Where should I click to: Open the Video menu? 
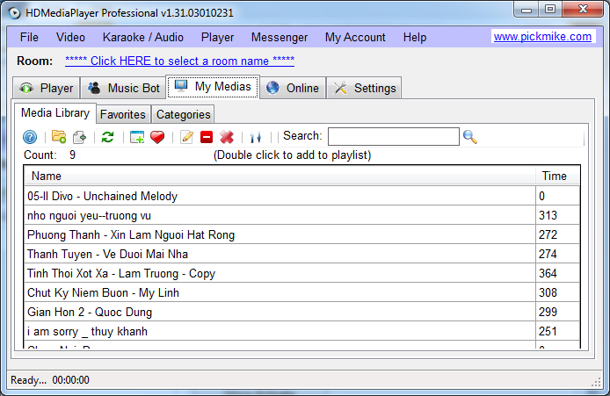(70, 37)
